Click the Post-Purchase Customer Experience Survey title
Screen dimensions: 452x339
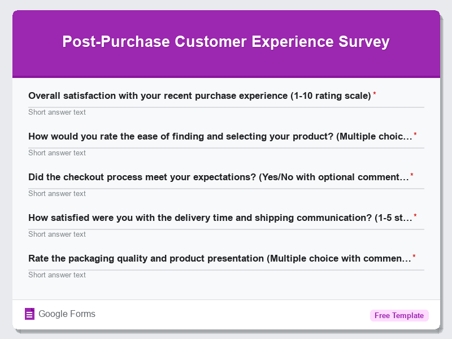coord(226,41)
